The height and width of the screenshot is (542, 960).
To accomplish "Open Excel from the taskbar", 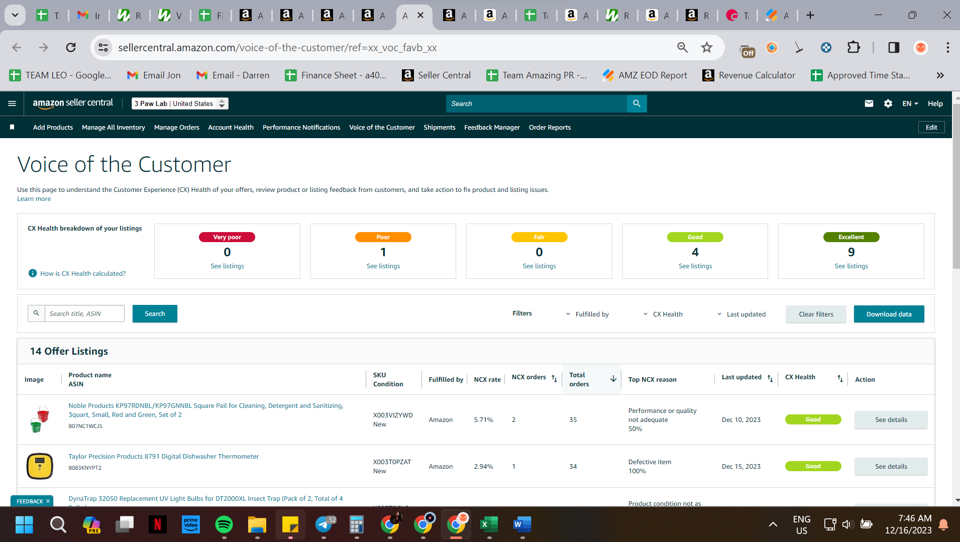I will pos(489,524).
